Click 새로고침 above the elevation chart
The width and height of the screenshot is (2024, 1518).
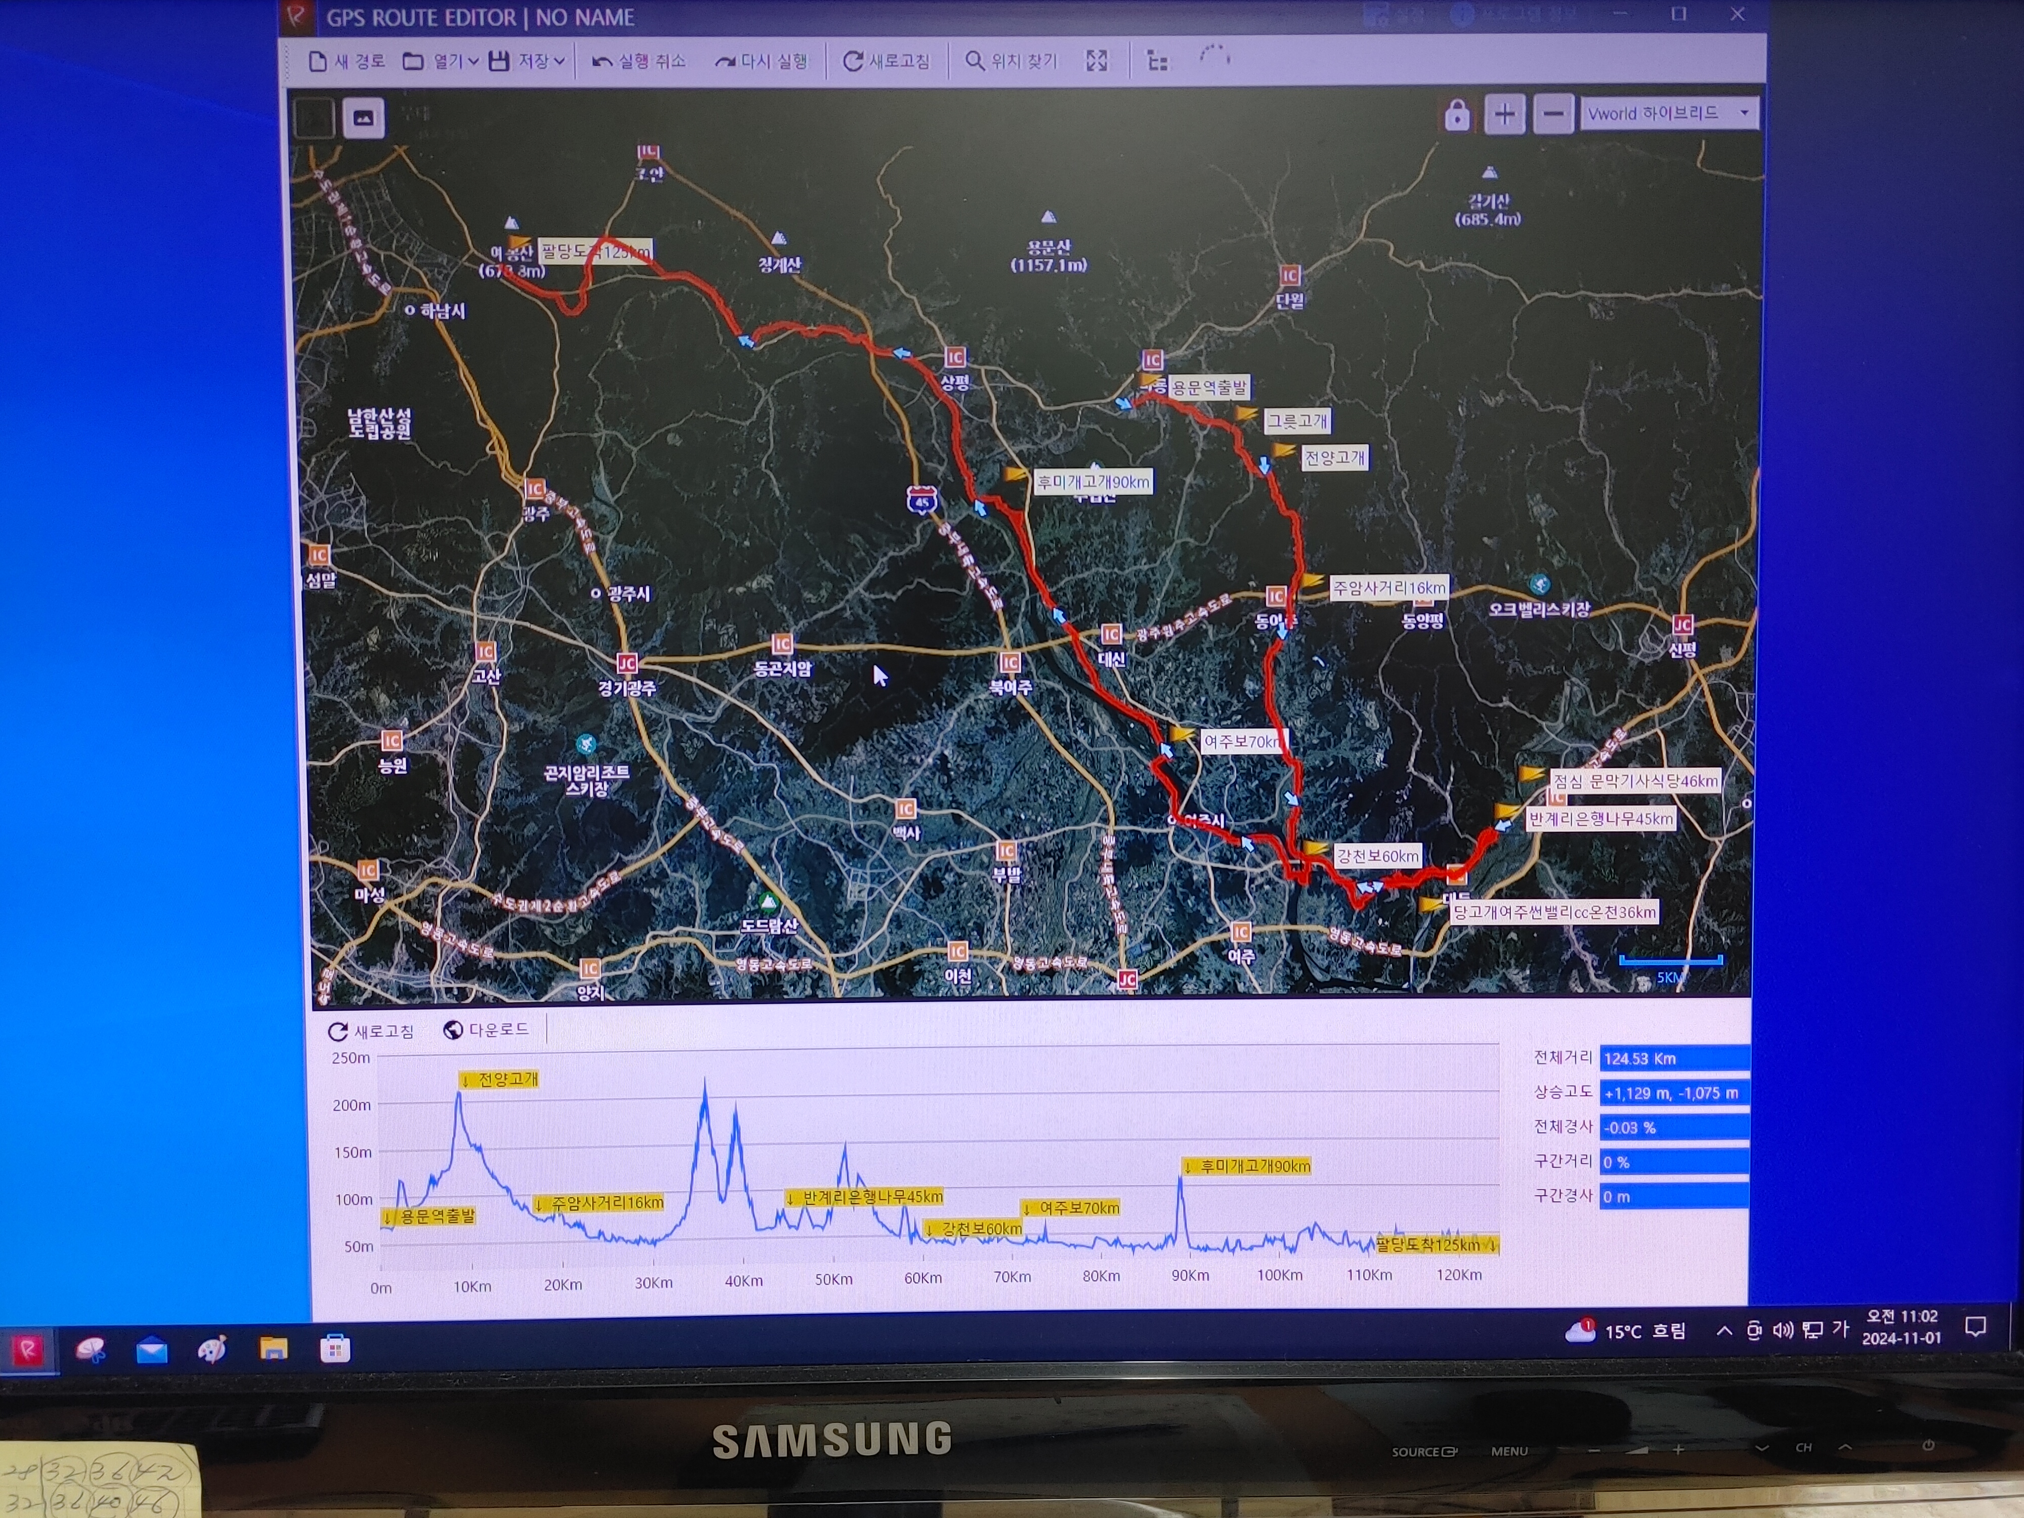(370, 1031)
